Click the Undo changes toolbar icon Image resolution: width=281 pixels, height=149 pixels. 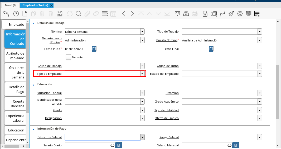[x=6, y=14]
